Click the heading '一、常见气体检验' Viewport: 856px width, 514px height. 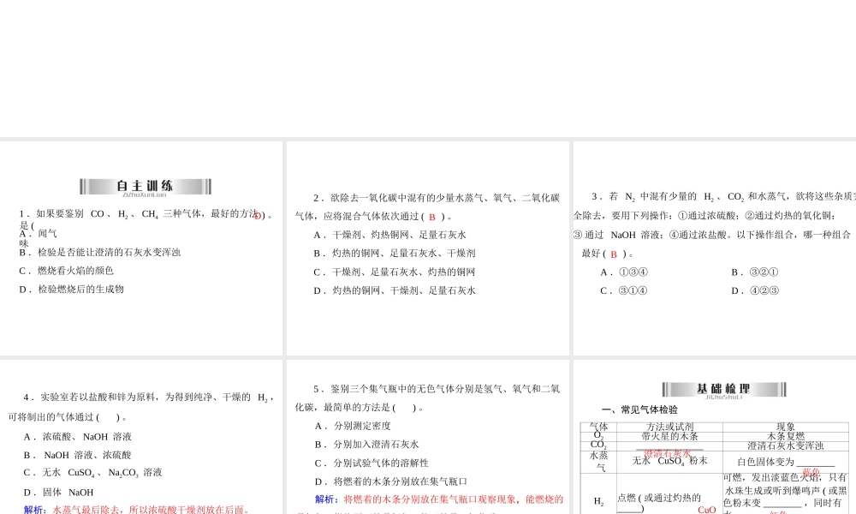tap(639, 409)
